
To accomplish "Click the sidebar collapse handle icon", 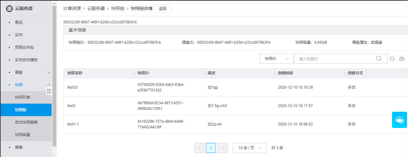I will pyautogui.click(x=49, y=91).
